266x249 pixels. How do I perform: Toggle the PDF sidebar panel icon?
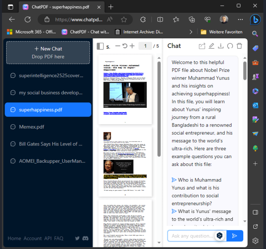pyautogui.click(x=100, y=46)
